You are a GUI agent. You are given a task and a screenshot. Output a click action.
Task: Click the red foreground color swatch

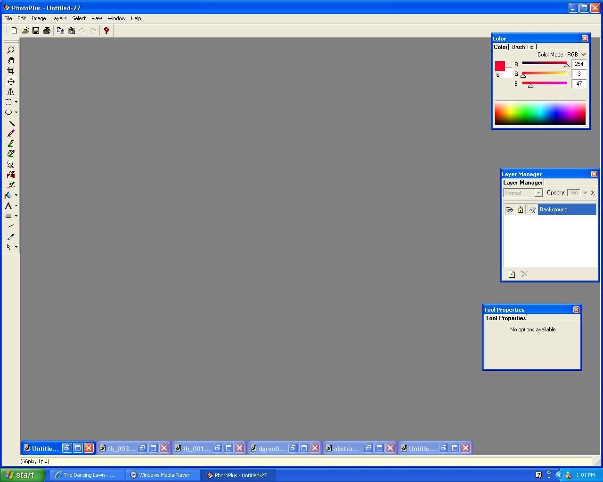[x=500, y=66]
